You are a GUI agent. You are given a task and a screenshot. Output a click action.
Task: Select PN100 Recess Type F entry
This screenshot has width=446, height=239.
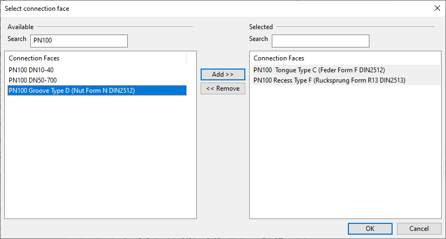click(329, 80)
